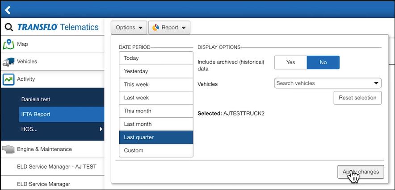Click the Activity chart icon
This screenshot has height=190, width=395.
coord(8,79)
